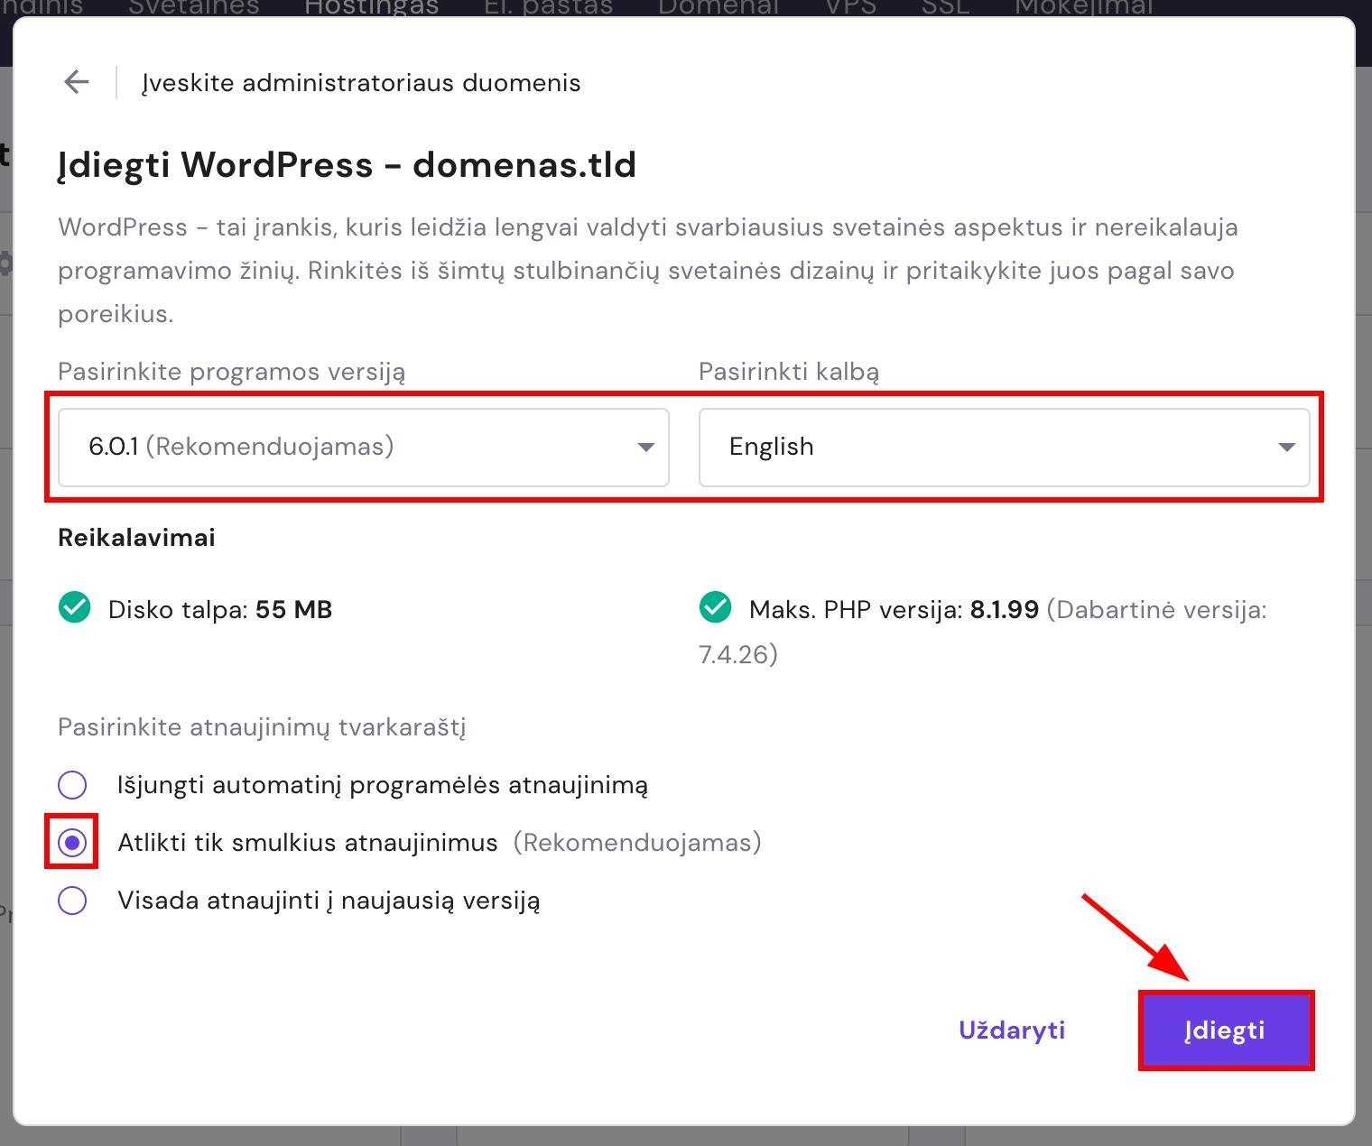The width and height of the screenshot is (1372, 1146).
Task: Choose Visada atnaujinti į naujausią versiją radio
Action: (72, 901)
